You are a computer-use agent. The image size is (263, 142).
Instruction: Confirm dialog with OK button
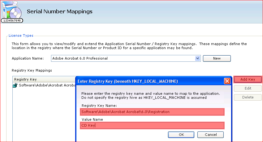181,135
